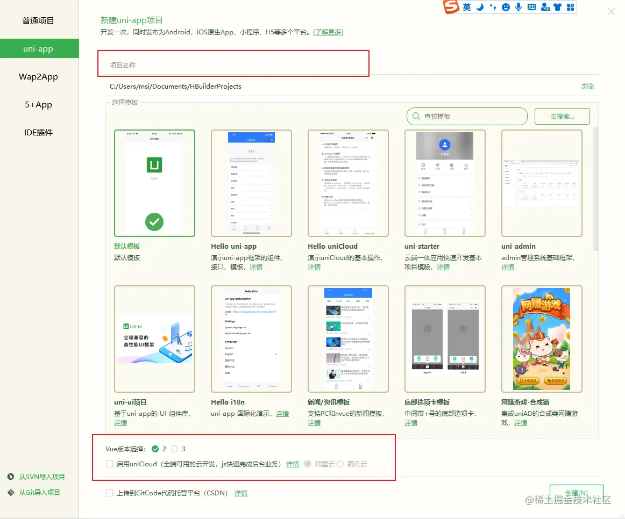Viewport: 625px width, 519px height.
Task: Select the Hello i18n template thumbnail
Action: click(252, 339)
